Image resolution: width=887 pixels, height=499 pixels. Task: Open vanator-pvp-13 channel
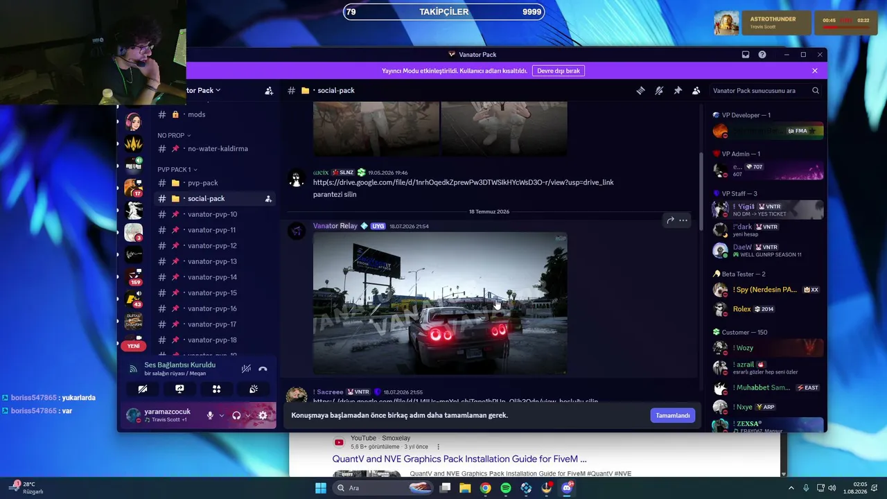215,261
